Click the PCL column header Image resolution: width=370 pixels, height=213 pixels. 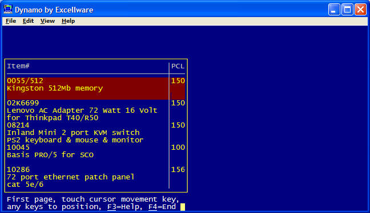178,66
